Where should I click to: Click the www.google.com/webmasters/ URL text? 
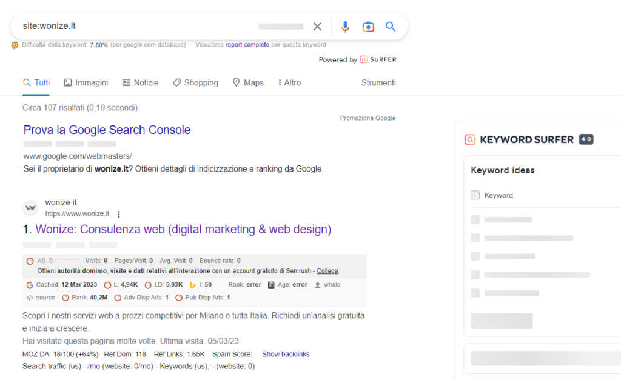click(x=78, y=156)
